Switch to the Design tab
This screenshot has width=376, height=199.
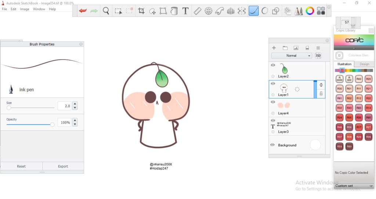click(364, 64)
